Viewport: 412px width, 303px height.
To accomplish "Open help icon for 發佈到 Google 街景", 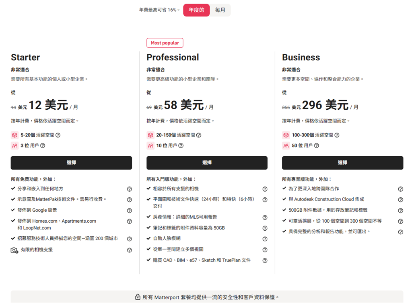I will pos(130,211).
